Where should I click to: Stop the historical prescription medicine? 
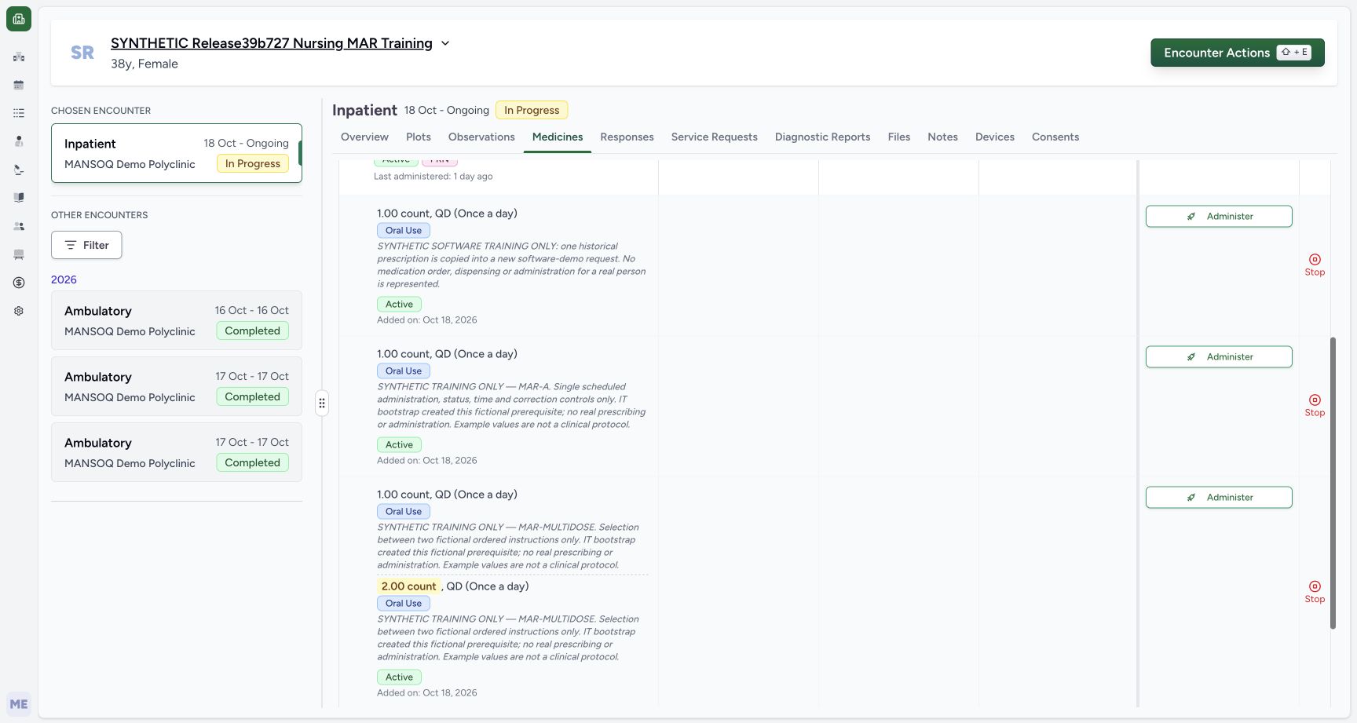click(1315, 265)
